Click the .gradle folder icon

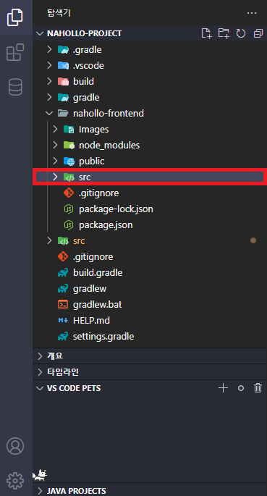click(x=63, y=50)
